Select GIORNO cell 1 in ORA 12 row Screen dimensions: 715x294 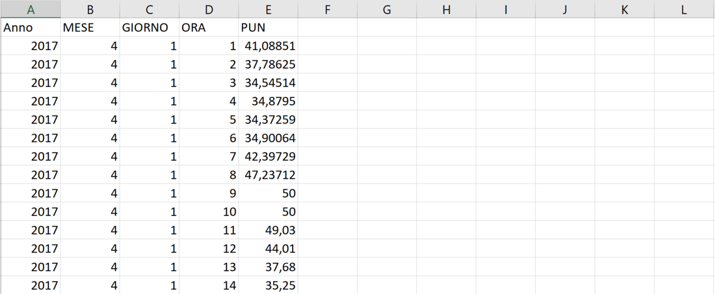tap(150, 249)
